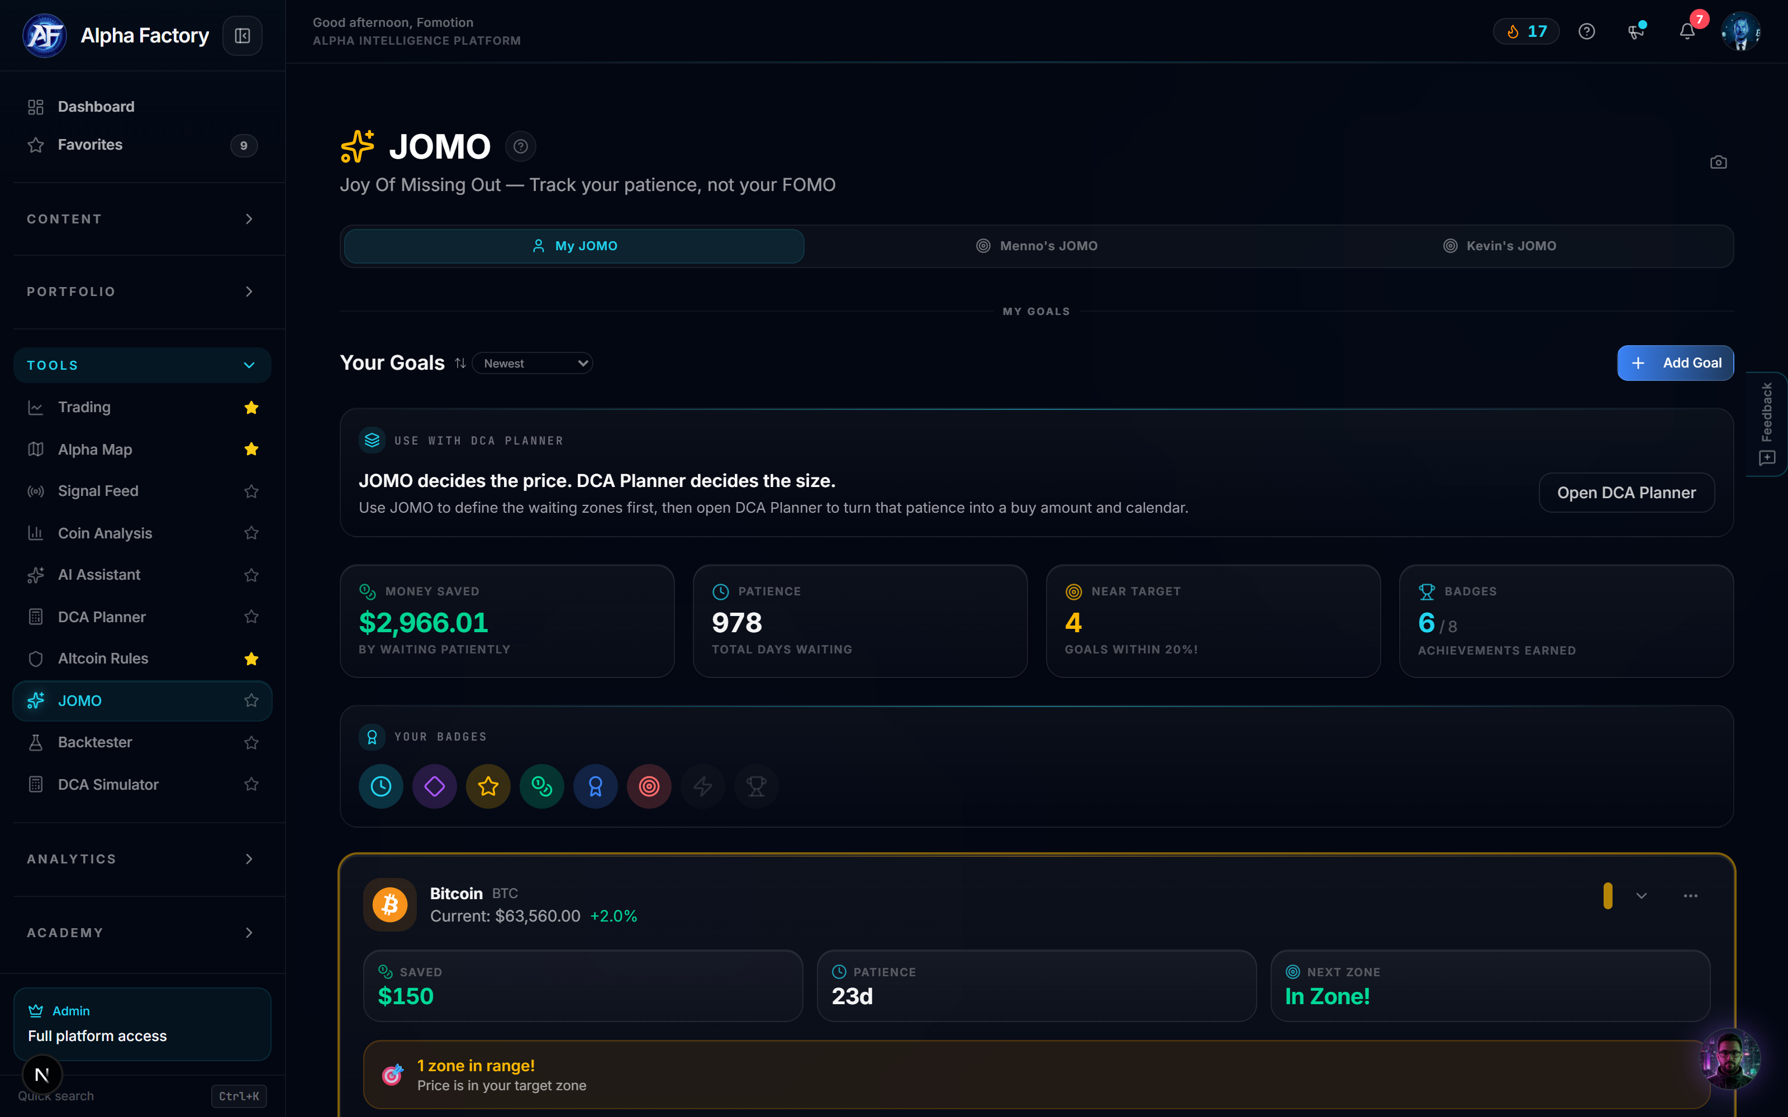Open the user profile avatar

point(1740,31)
